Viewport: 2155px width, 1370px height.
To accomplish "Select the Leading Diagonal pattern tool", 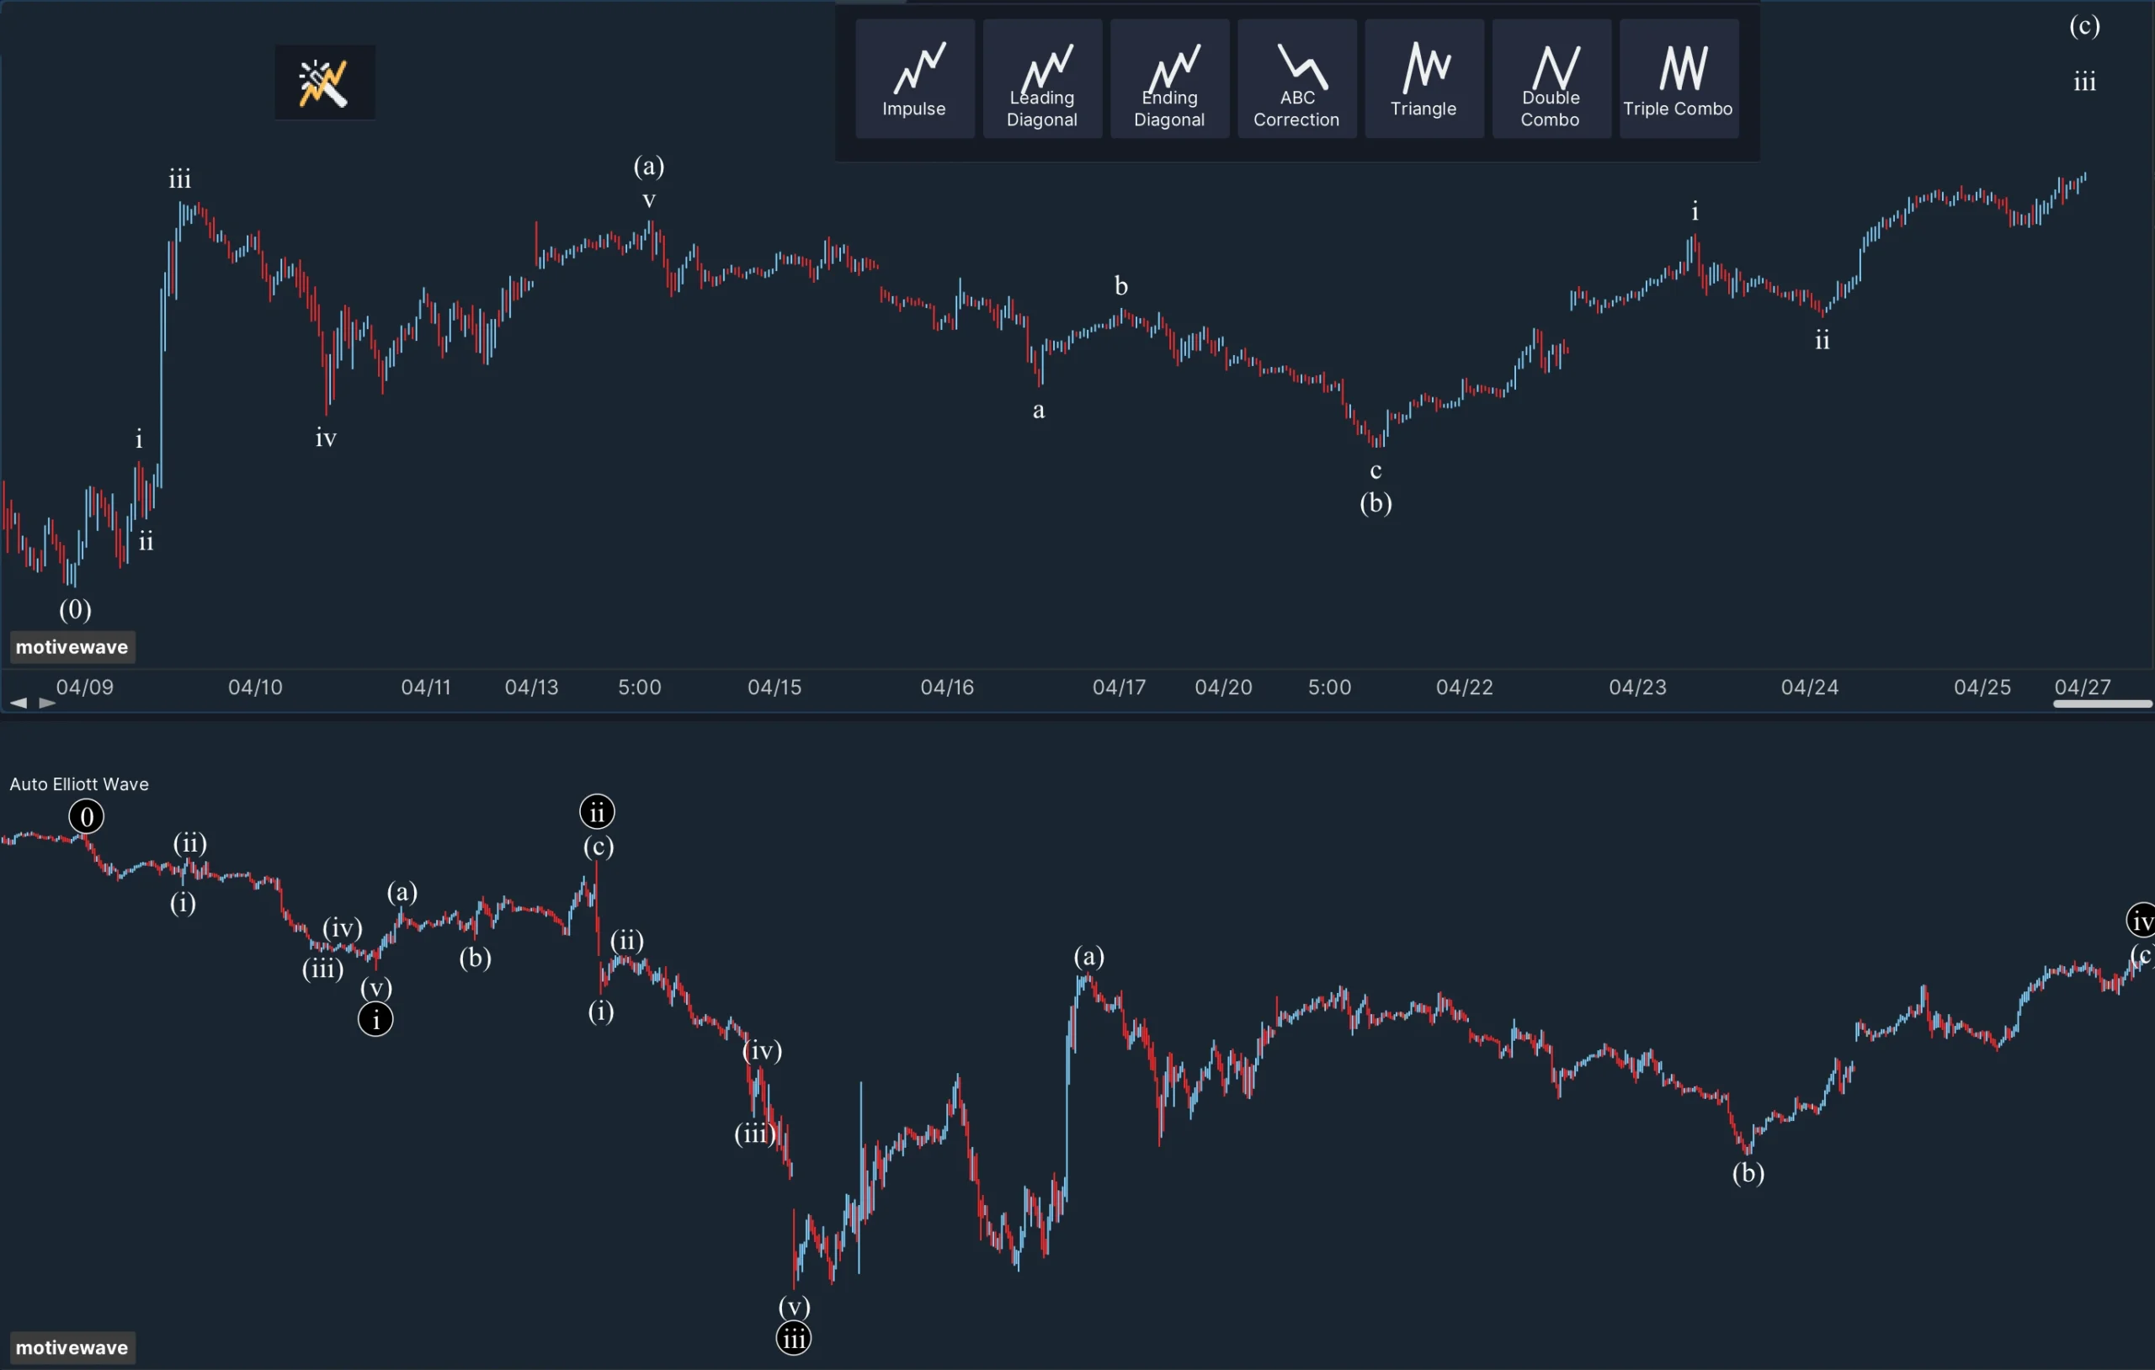I will 1041,79.
